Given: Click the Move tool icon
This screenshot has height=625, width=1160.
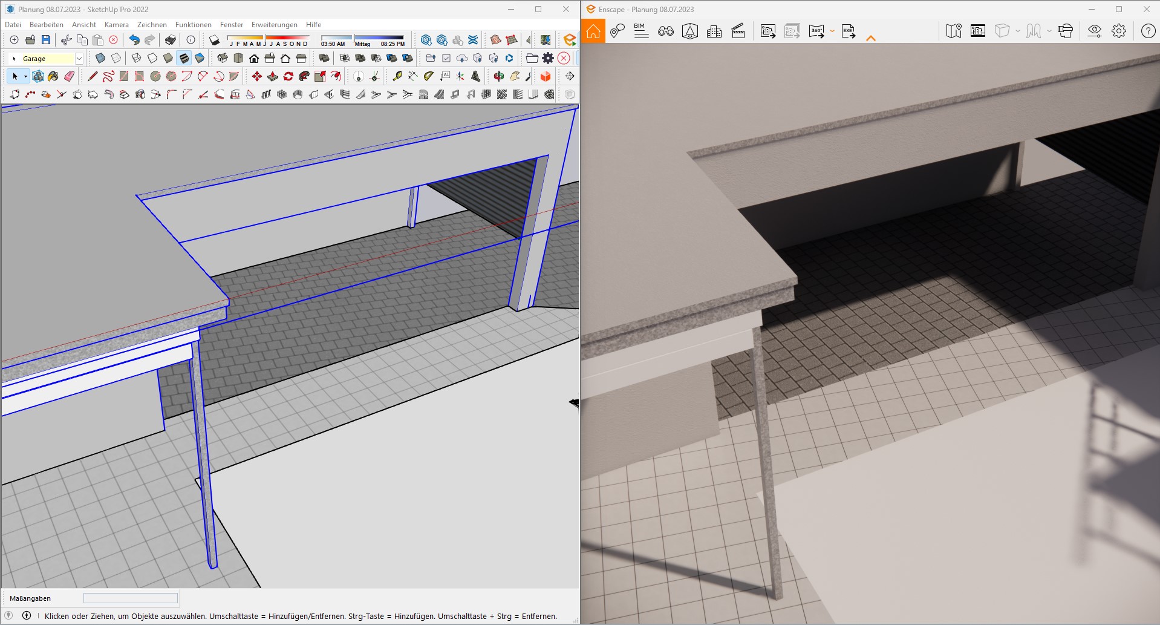Looking at the screenshot, I should [x=257, y=76].
